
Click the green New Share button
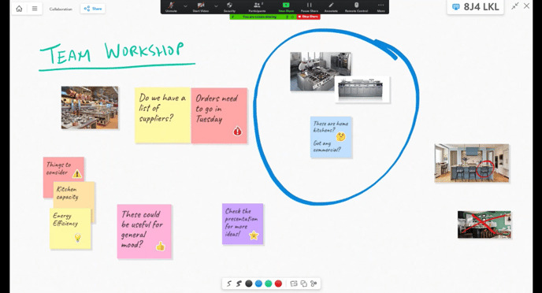(x=286, y=6)
